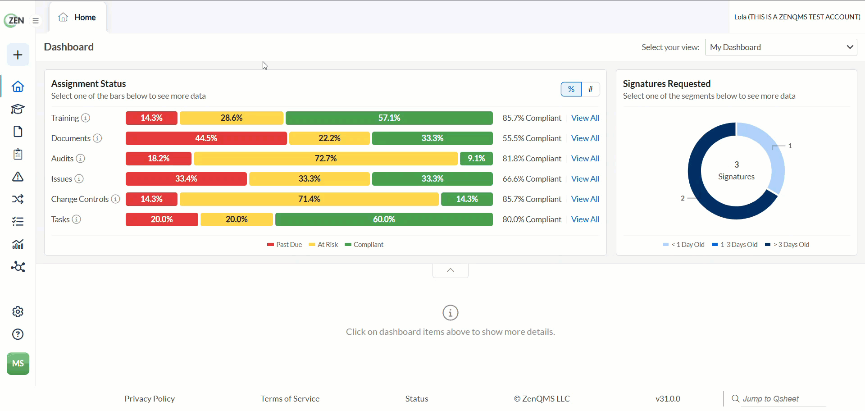Open the Documents page icon in sidebar

point(18,132)
